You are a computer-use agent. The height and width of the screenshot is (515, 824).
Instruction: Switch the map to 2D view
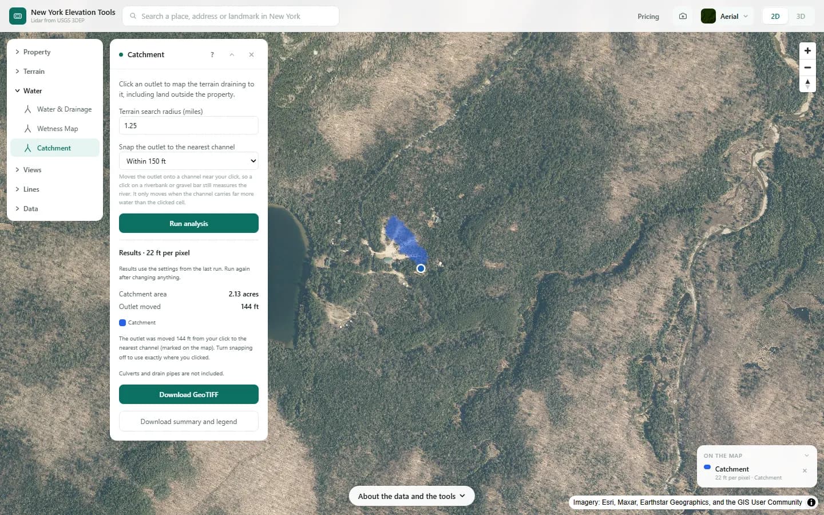(x=775, y=16)
